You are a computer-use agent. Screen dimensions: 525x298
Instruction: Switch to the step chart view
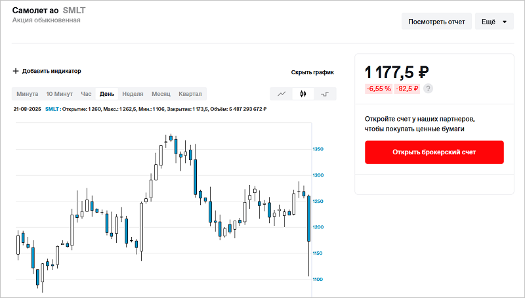pyautogui.click(x=324, y=94)
